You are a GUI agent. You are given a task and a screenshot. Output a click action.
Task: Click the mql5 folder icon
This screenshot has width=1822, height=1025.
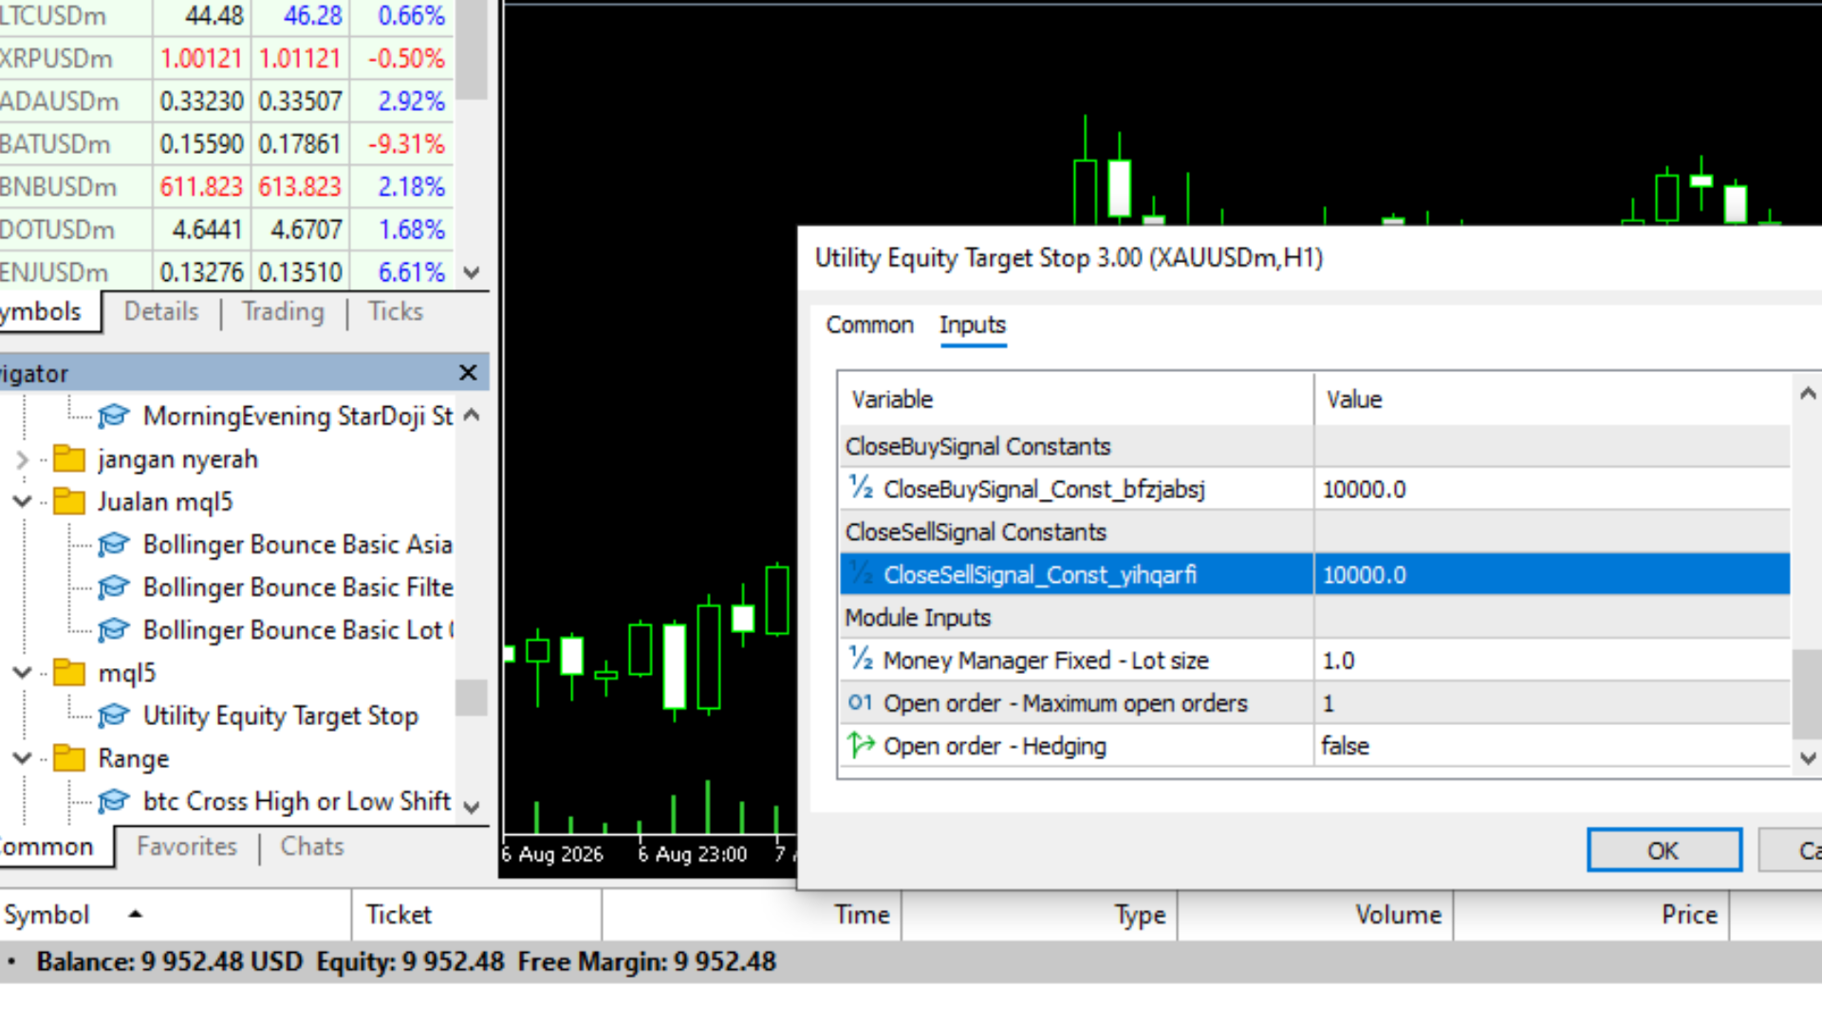(69, 673)
